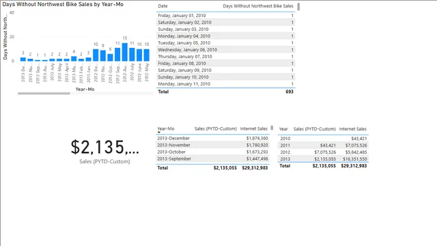
Task: Select the 2013 year row
Action: pyautogui.click(x=323, y=159)
